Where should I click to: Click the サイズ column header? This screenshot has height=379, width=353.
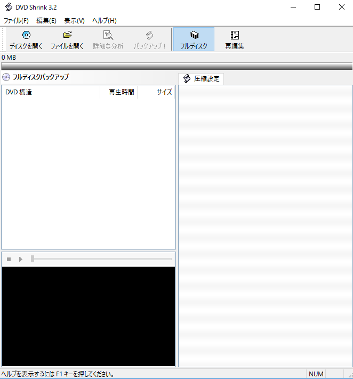tap(156, 92)
